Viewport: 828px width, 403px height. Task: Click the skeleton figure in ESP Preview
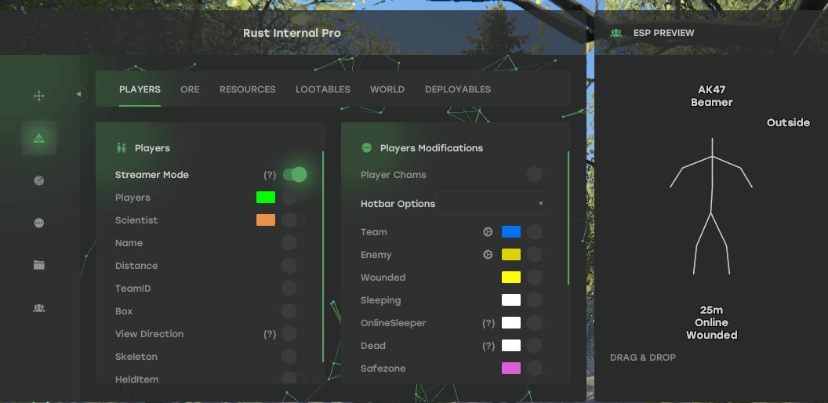coord(711,205)
